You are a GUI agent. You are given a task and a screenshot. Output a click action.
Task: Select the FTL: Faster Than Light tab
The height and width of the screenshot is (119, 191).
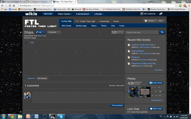[x=85, y=21]
